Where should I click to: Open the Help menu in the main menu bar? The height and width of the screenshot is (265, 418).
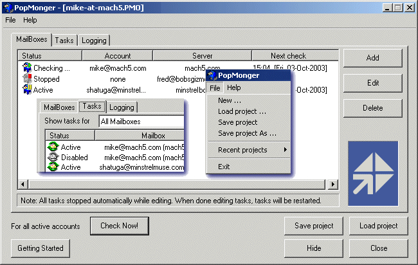(x=30, y=20)
